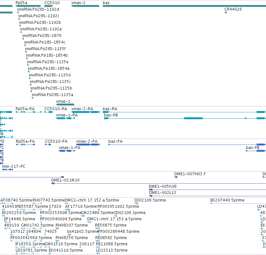Screen dimensions: 266x255
Task: Select the CG5010-PA protein feature
Action: (x=48, y=145)
